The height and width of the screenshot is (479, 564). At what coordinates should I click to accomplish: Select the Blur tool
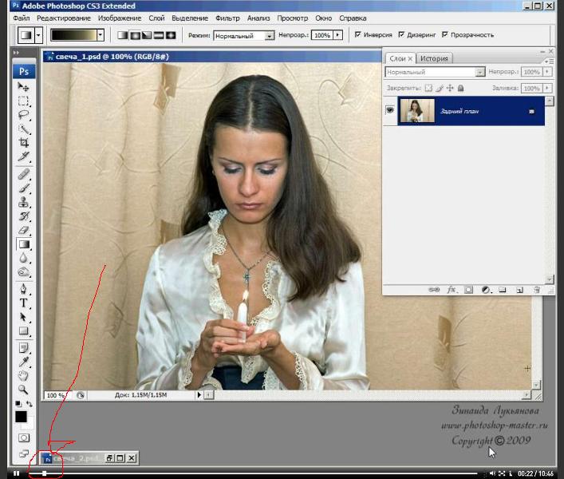click(x=23, y=258)
